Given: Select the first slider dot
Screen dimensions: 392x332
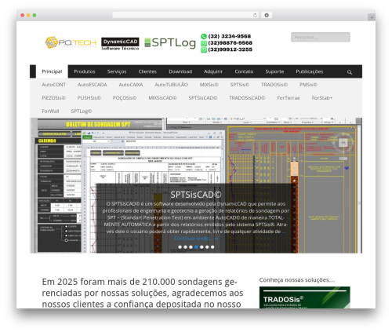Looking at the screenshot, I should click(180, 247).
